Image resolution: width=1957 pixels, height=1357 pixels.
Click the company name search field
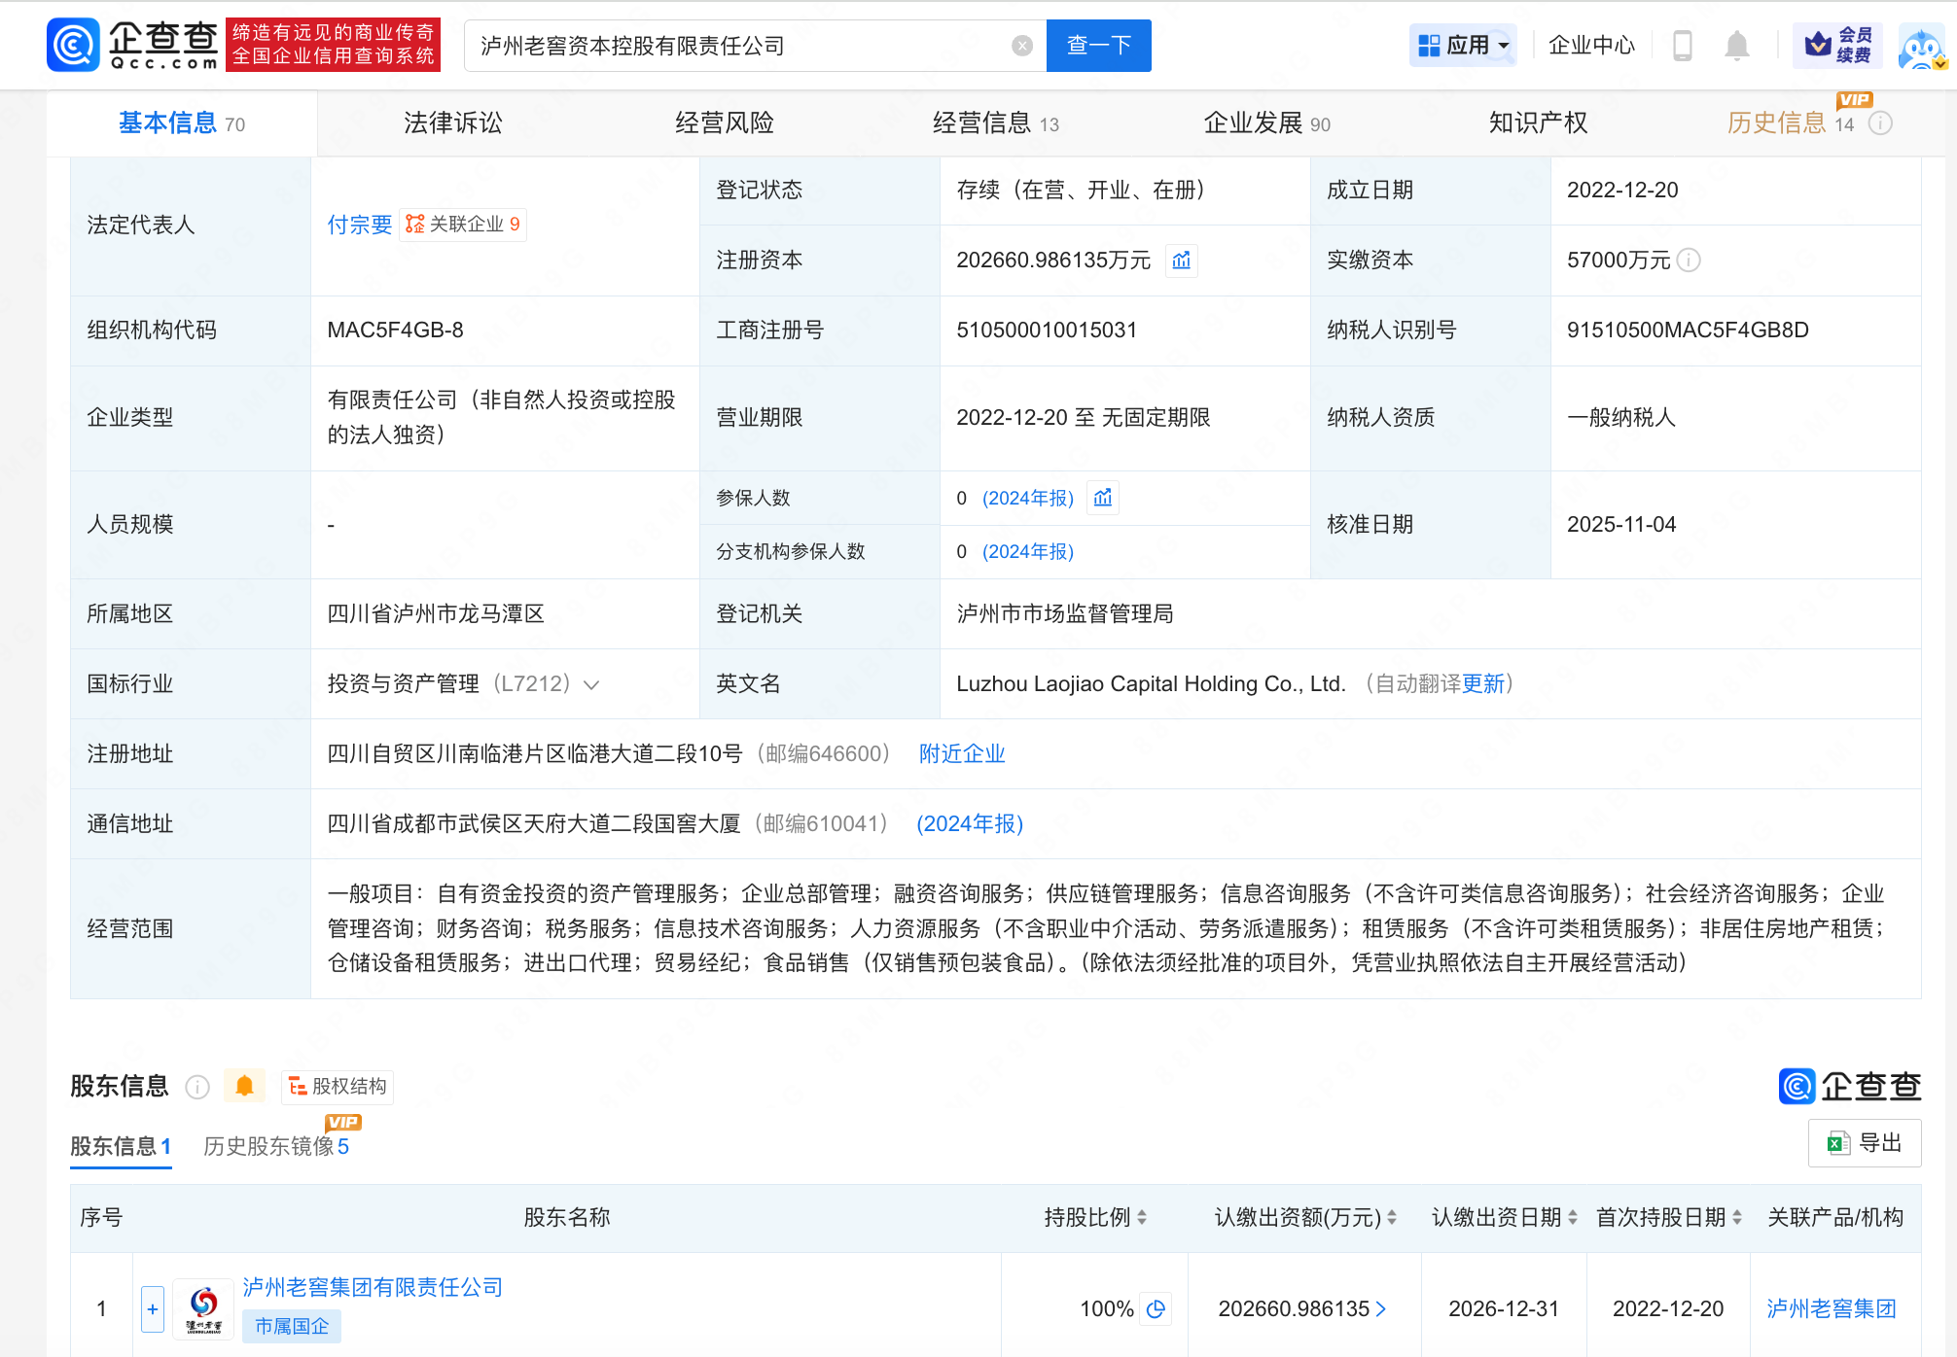[739, 46]
